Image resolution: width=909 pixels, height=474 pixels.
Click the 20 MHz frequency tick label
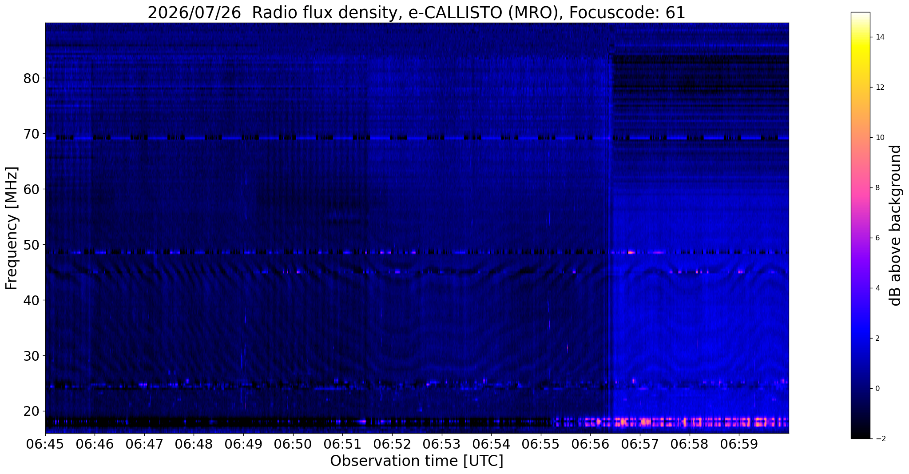point(32,411)
